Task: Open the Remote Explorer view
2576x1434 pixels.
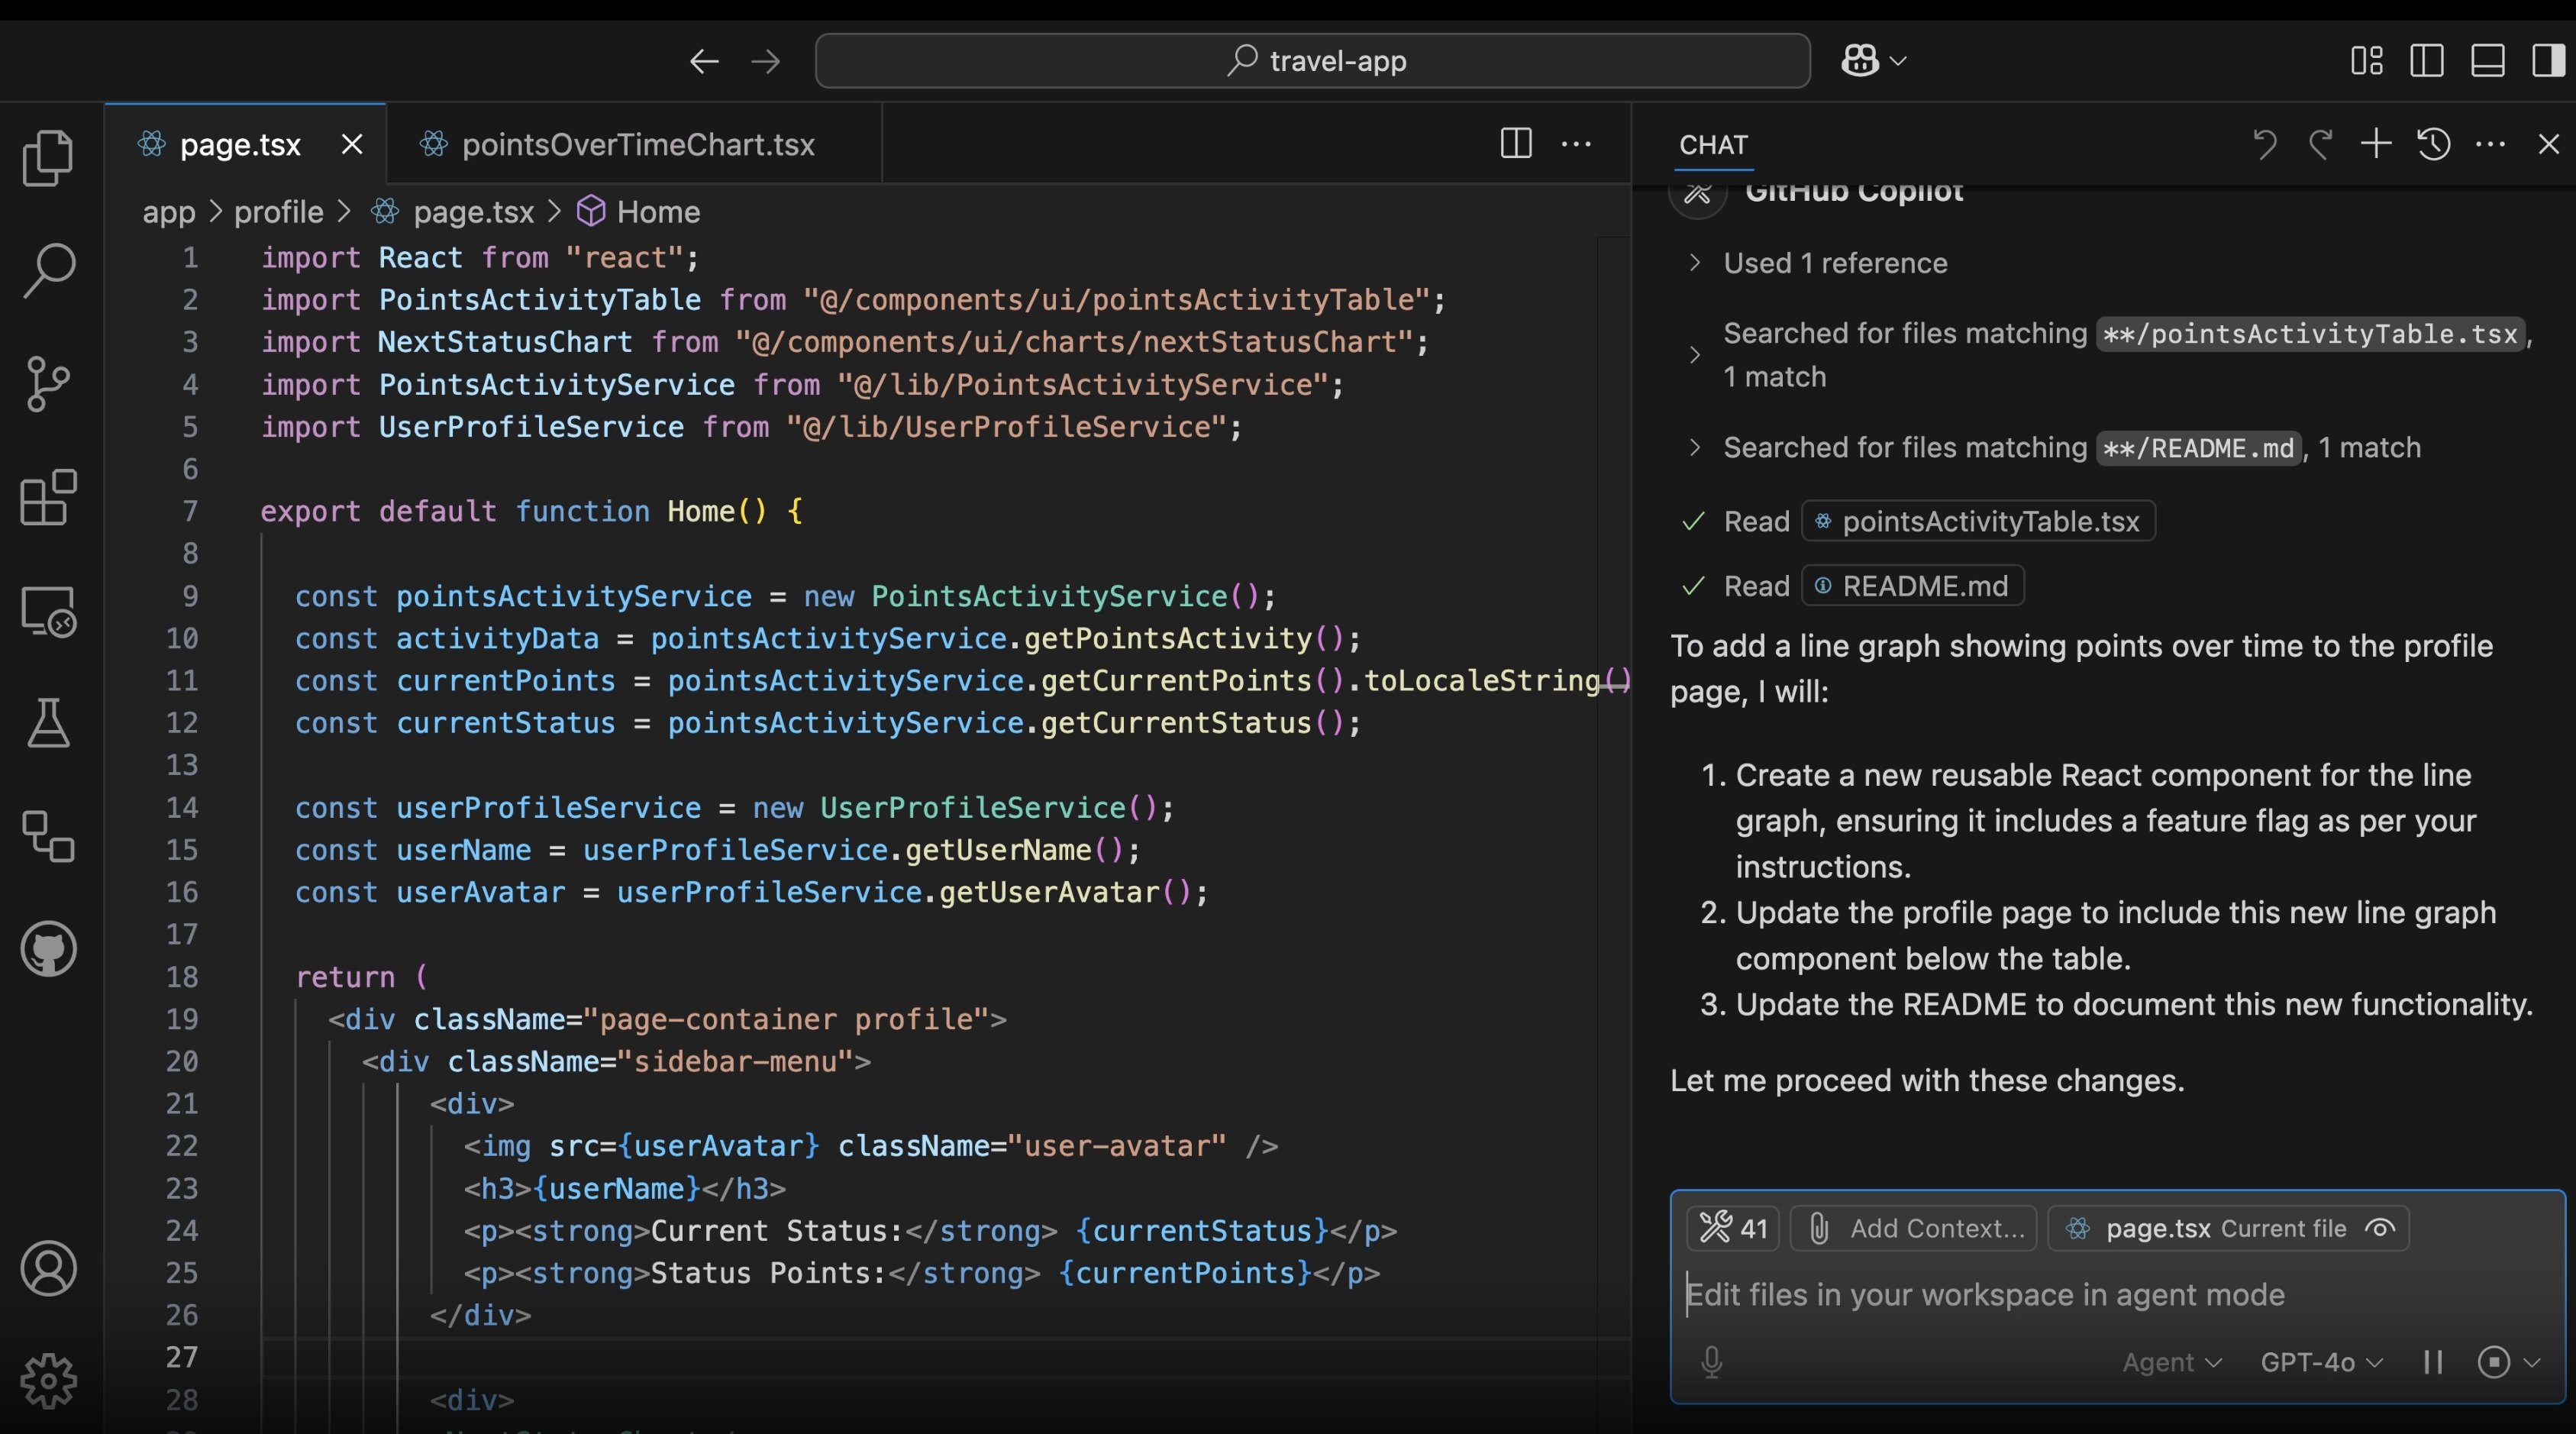Action: pyautogui.click(x=48, y=611)
